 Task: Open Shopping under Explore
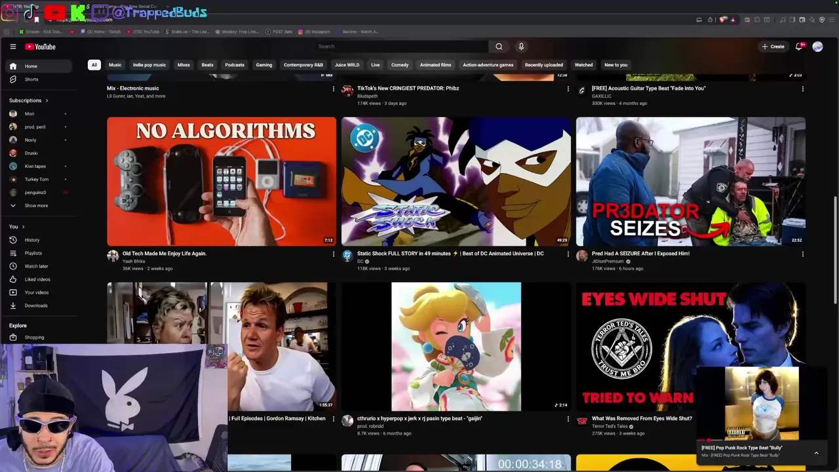point(39,338)
